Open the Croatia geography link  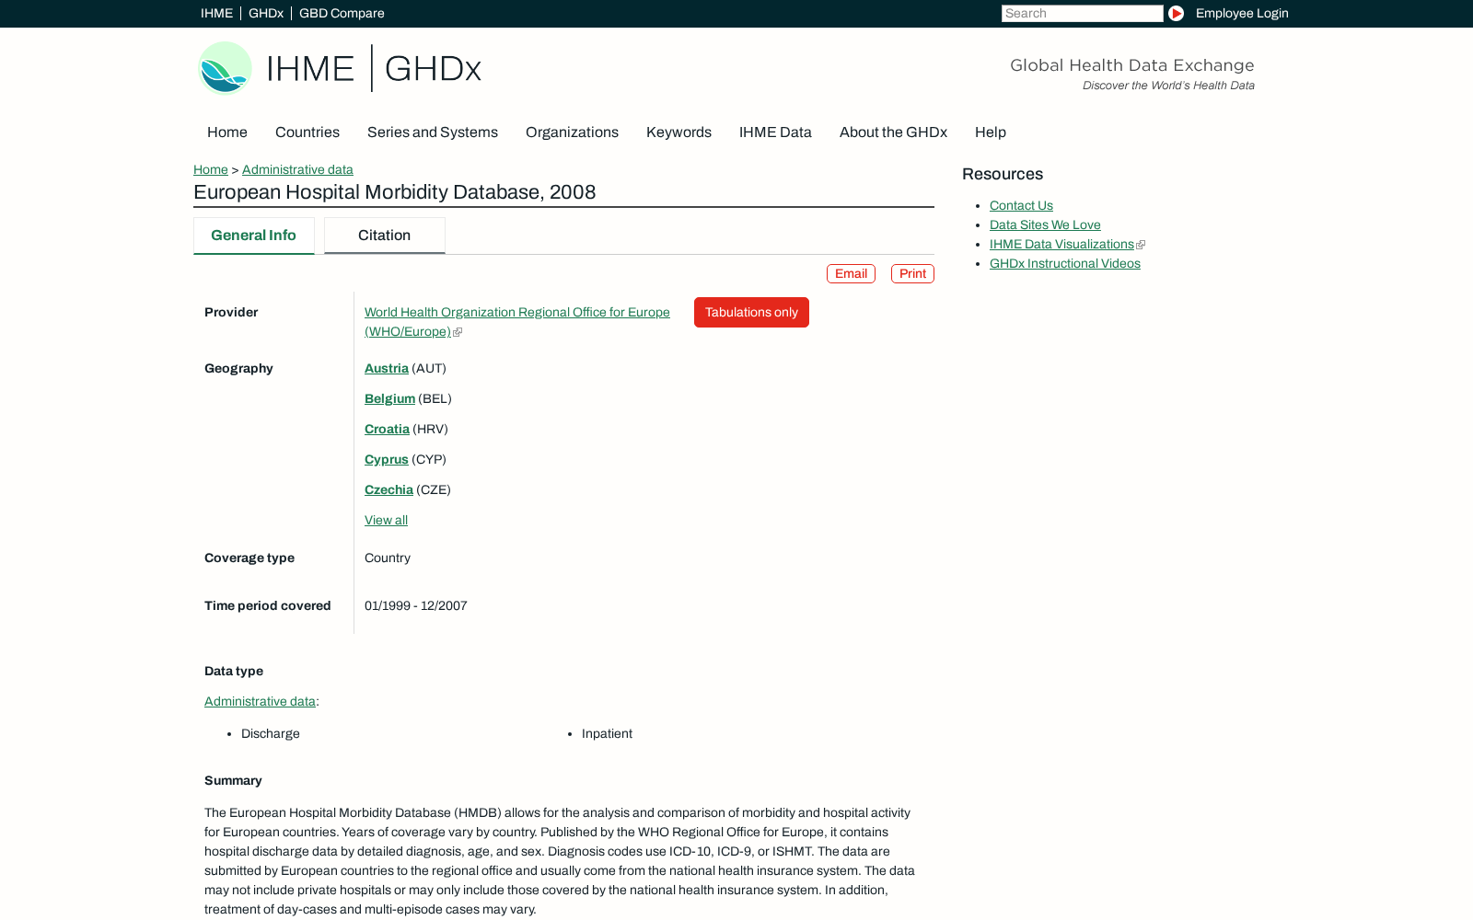[387, 429]
